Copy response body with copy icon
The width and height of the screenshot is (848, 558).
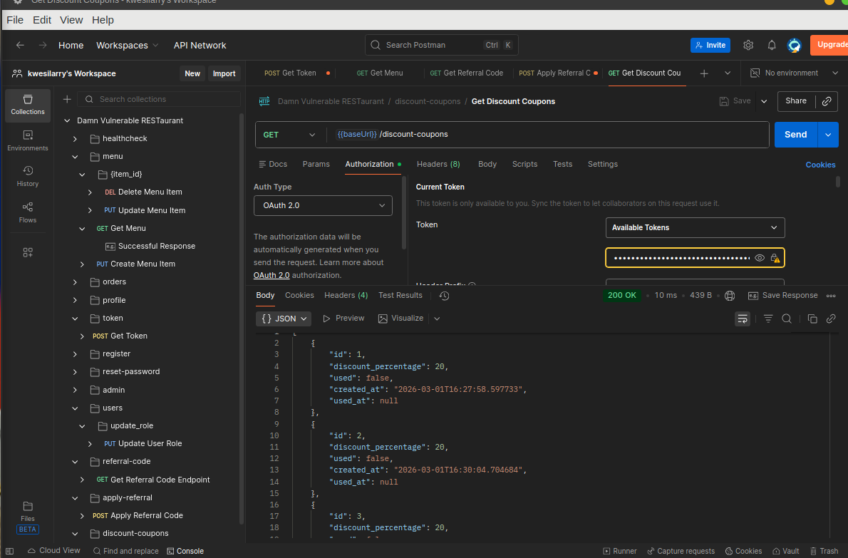812,319
